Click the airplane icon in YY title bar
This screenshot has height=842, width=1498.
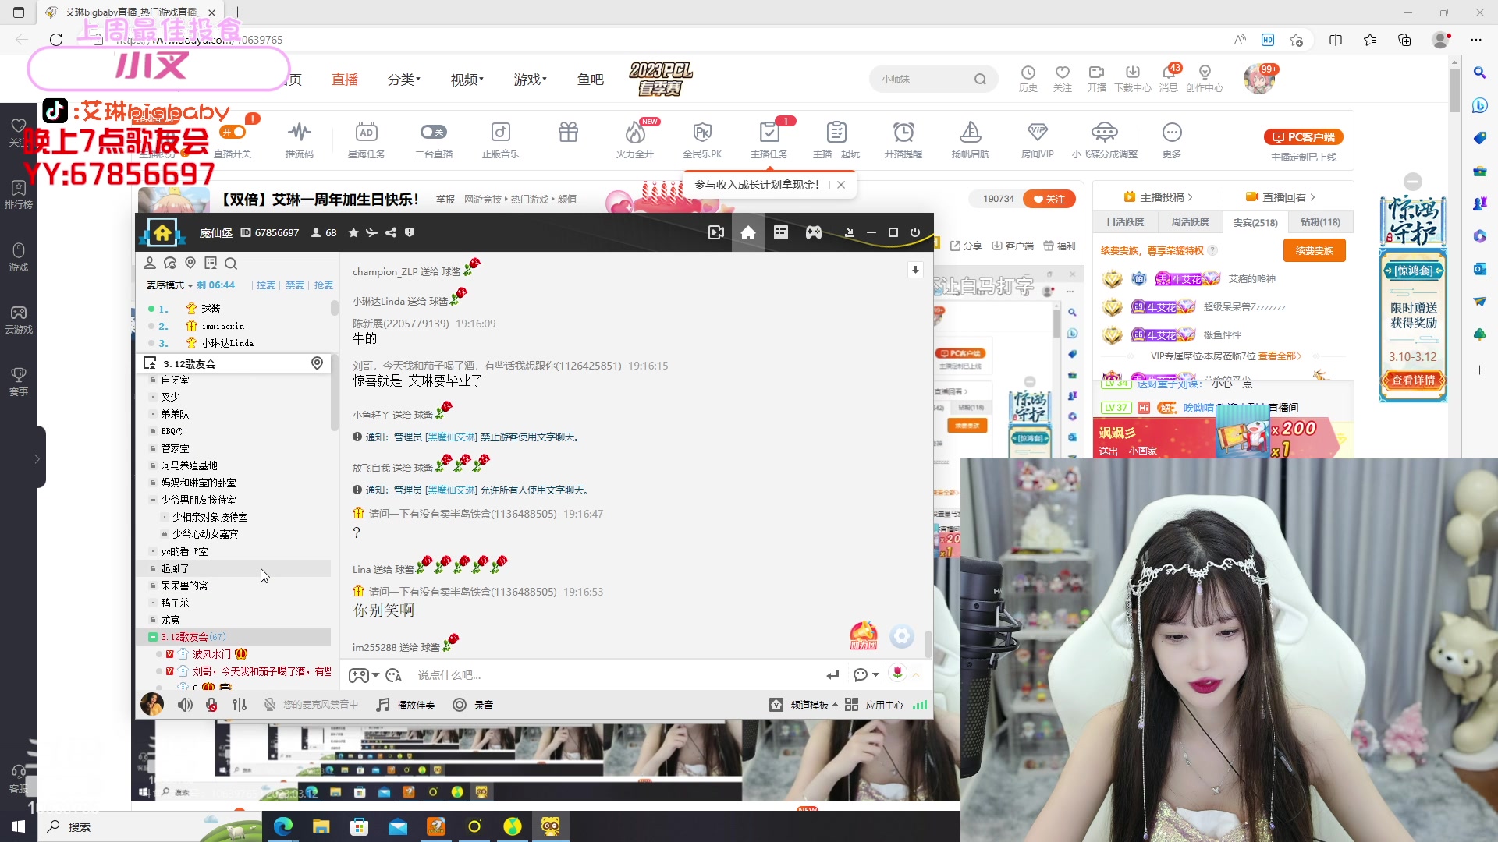point(372,232)
